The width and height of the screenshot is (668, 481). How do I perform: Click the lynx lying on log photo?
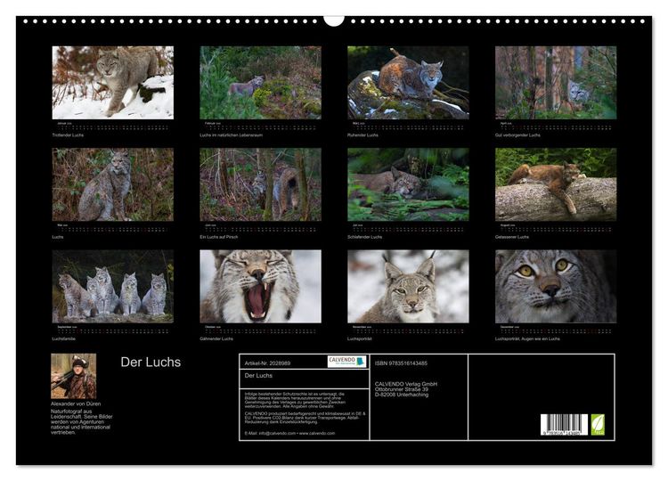tap(556, 184)
